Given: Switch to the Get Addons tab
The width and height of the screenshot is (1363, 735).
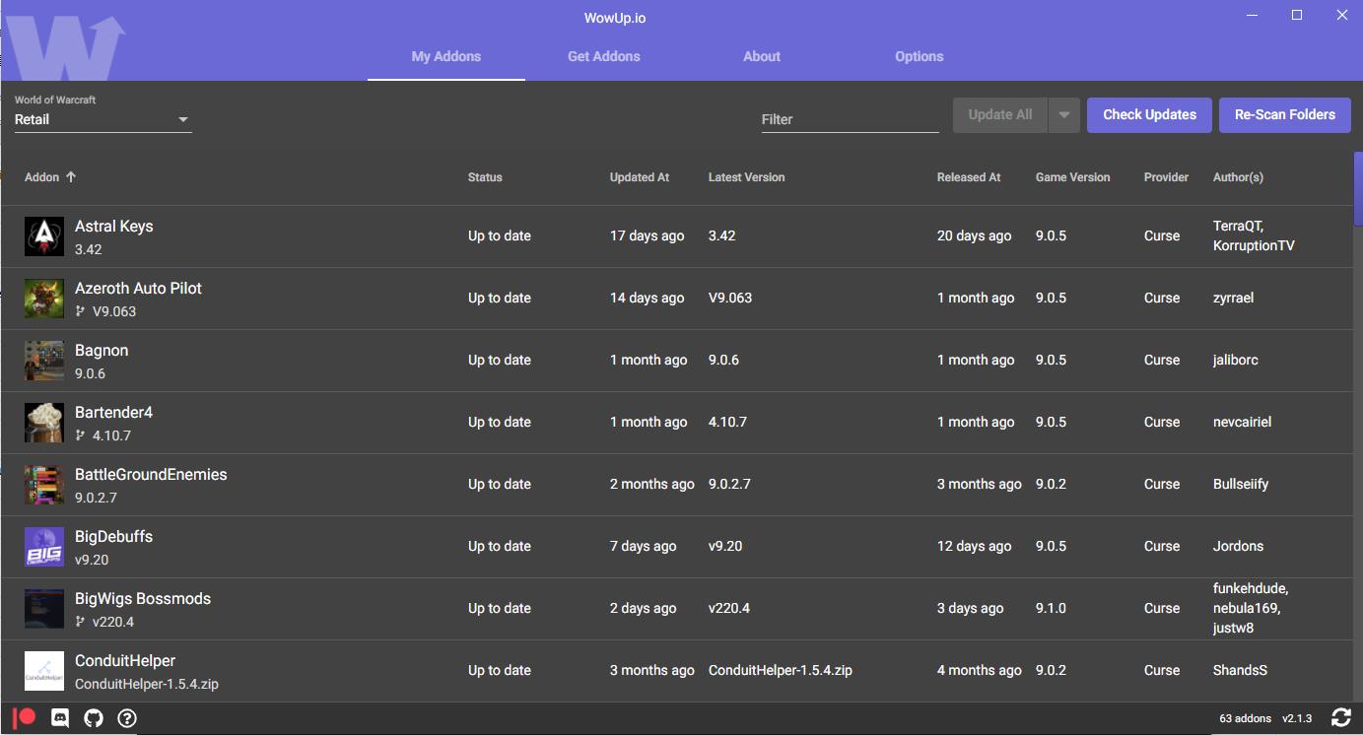Looking at the screenshot, I should [603, 56].
